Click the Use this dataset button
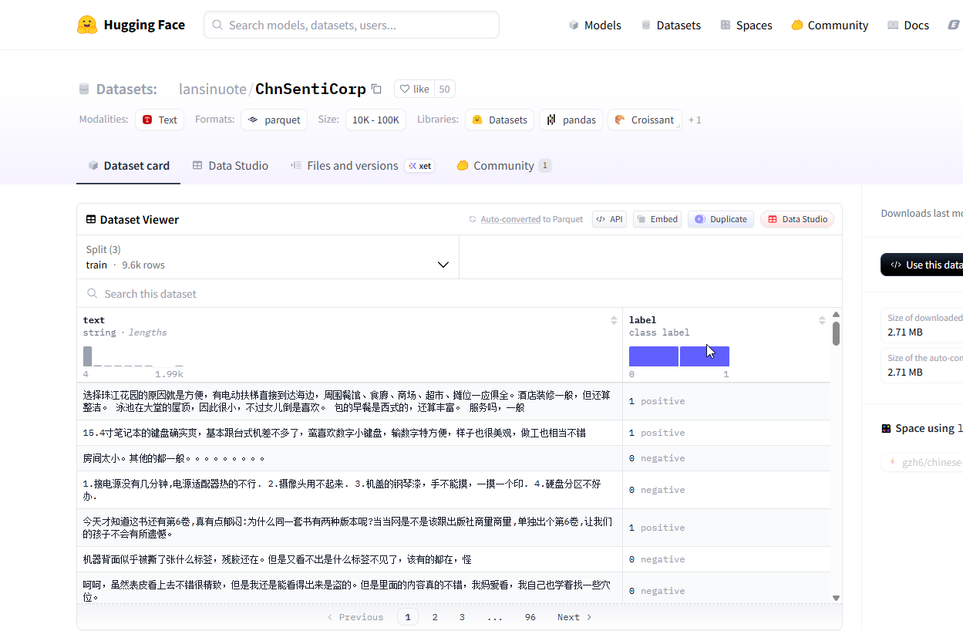The width and height of the screenshot is (963, 631). click(x=921, y=265)
